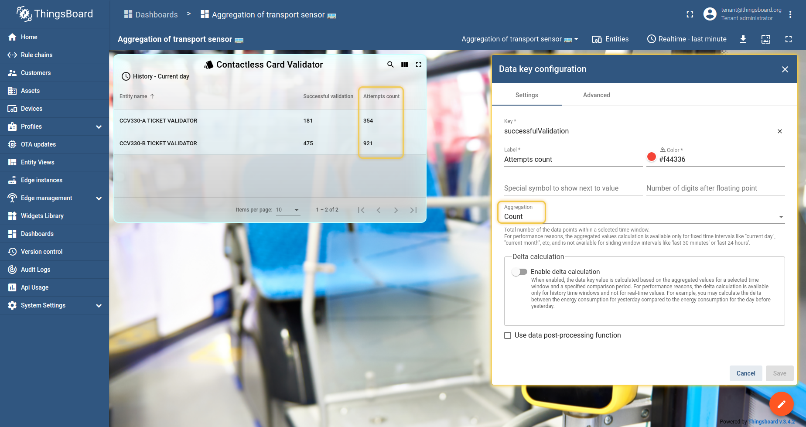Click Save button
This screenshot has height=427, width=806.
click(779, 373)
